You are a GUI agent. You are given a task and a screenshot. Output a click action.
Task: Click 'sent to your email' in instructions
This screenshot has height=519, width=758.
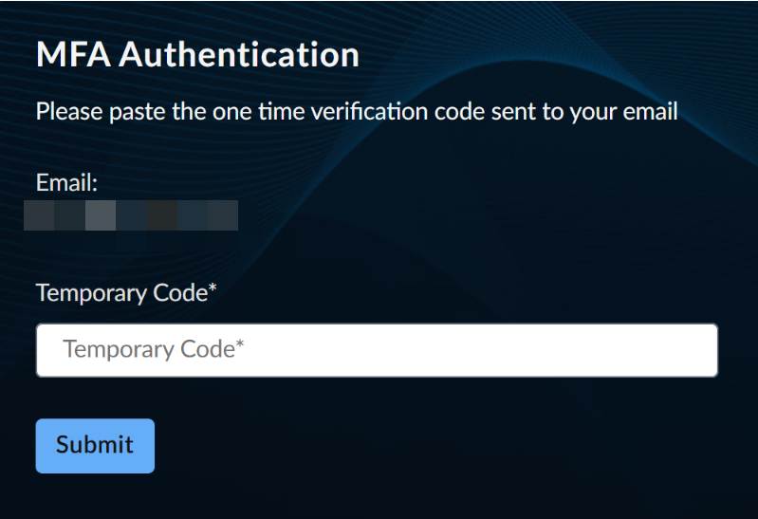[x=584, y=112]
